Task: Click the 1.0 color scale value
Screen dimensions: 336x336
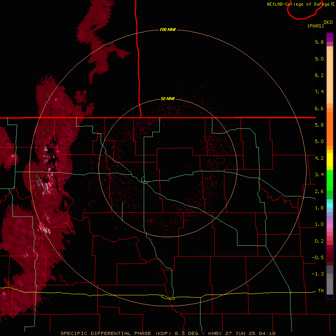Action: pyautogui.click(x=319, y=224)
